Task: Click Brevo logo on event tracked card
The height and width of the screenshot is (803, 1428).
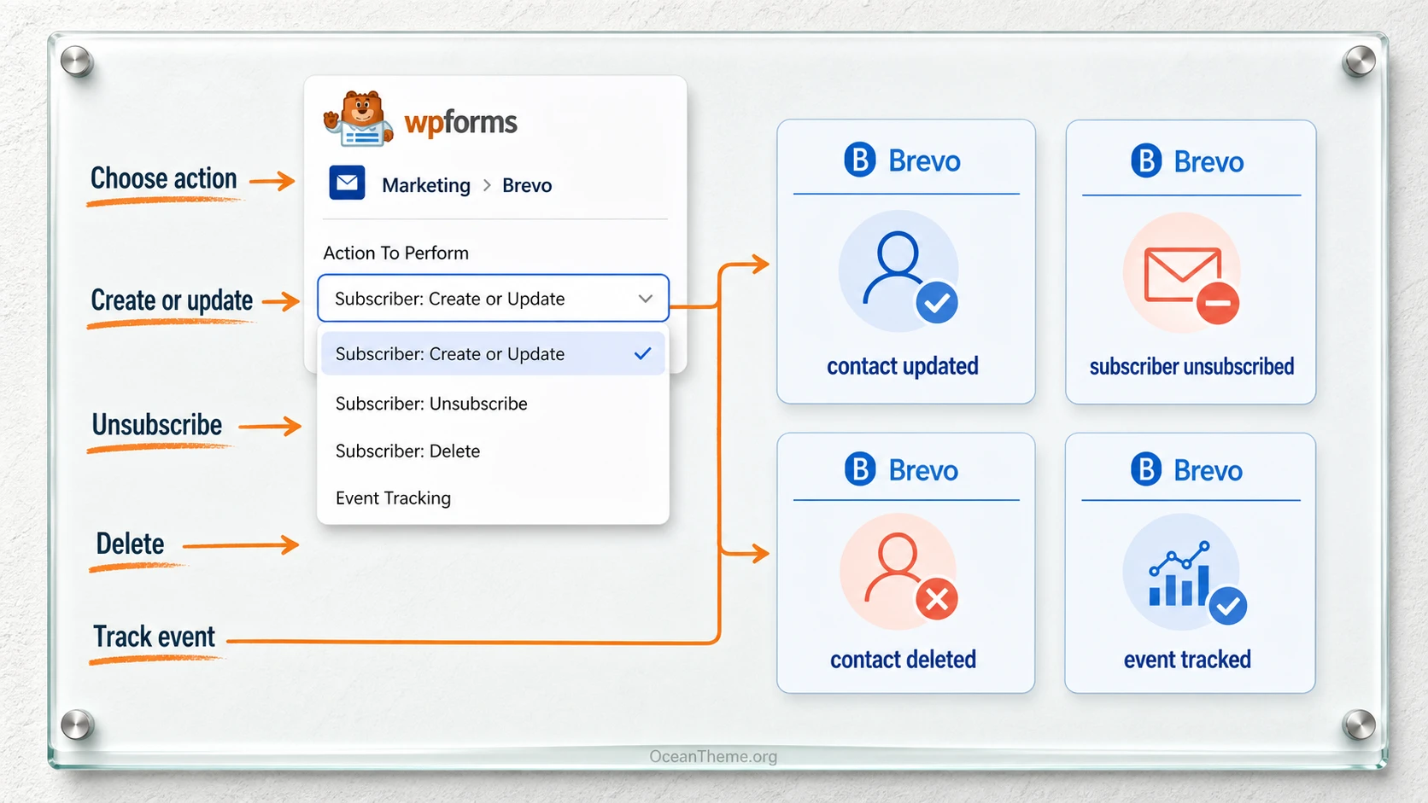Action: point(1186,470)
